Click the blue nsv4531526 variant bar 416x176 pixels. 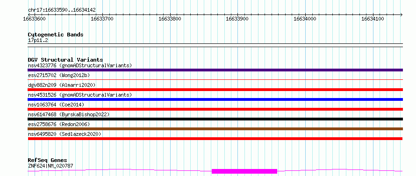[215, 99]
